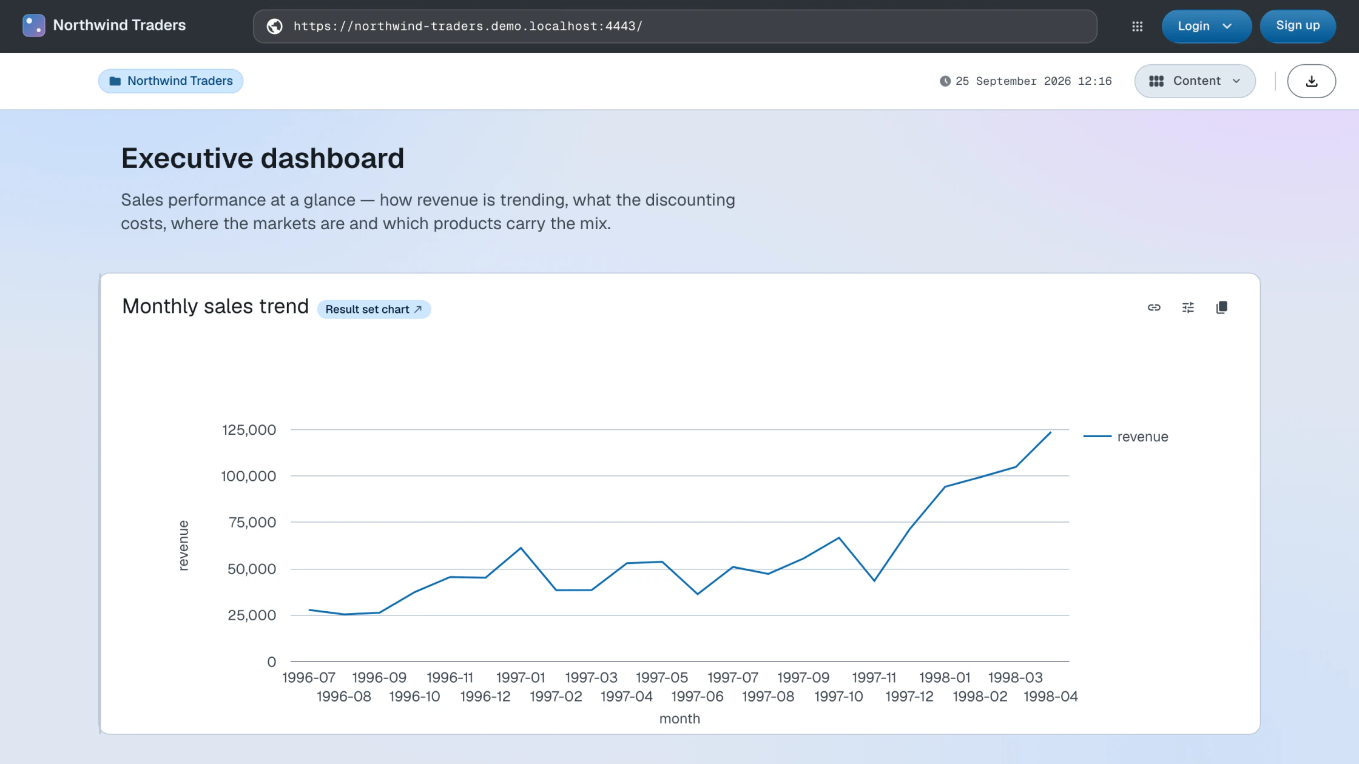This screenshot has height=764, width=1359.
Task: Click the month axis title
Action: pos(679,719)
